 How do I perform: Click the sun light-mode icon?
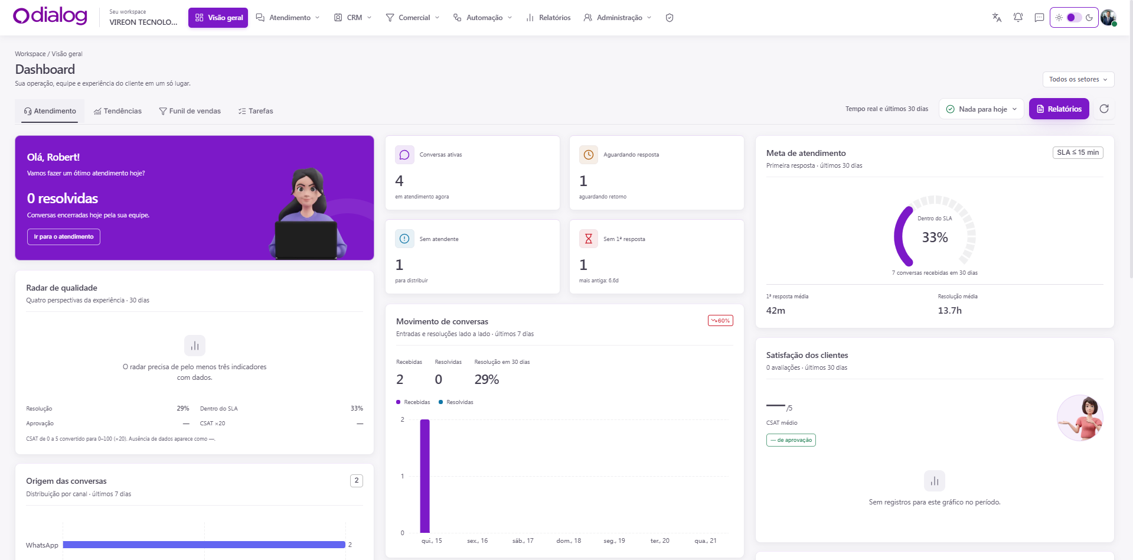coord(1059,18)
